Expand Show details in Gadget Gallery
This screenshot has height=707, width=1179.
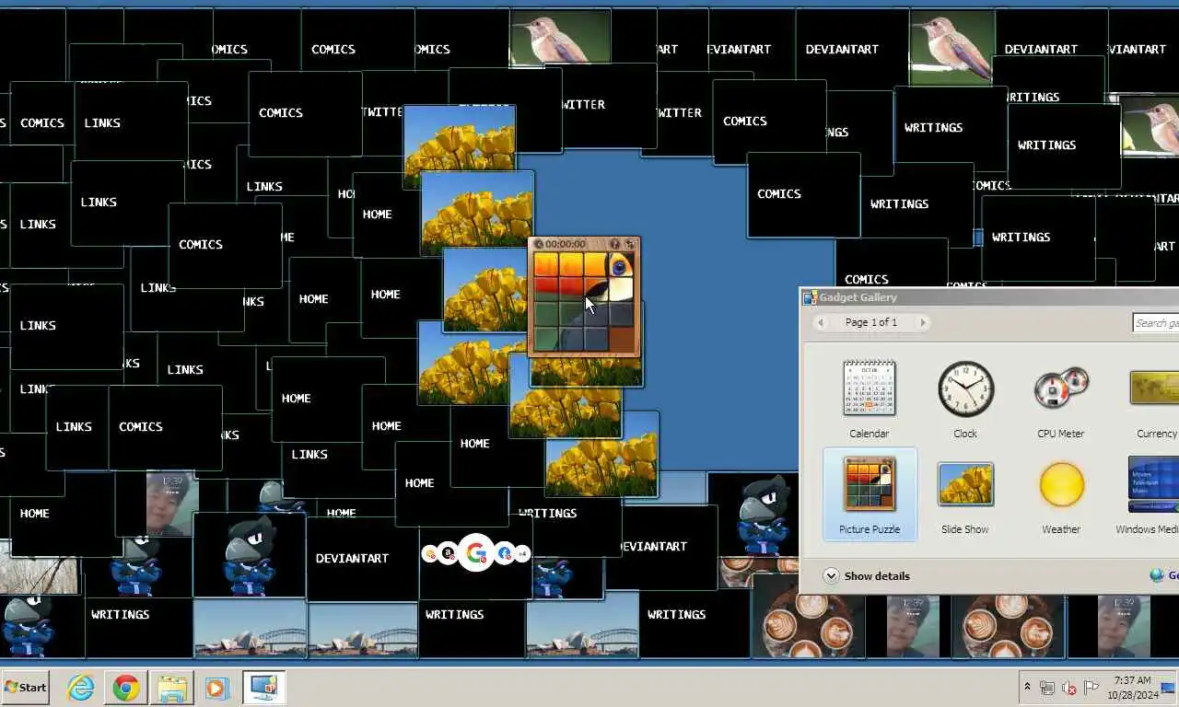click(867, 576)
